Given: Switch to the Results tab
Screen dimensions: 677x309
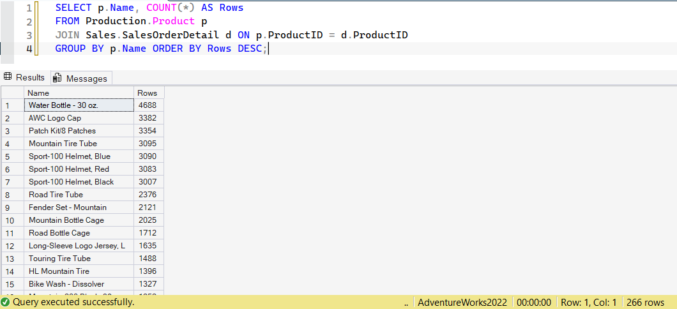Looking at the screenshot, I should (25, 78).
